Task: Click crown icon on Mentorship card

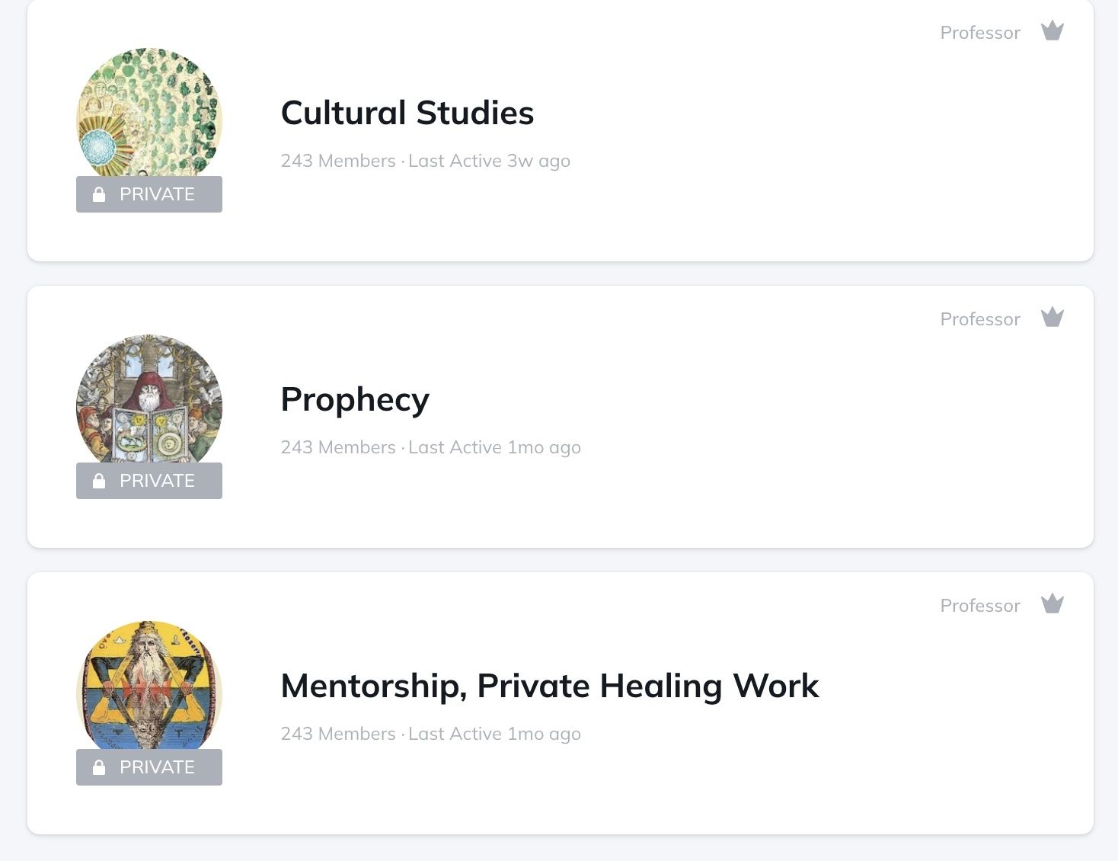Action: tap(1053, 604)
